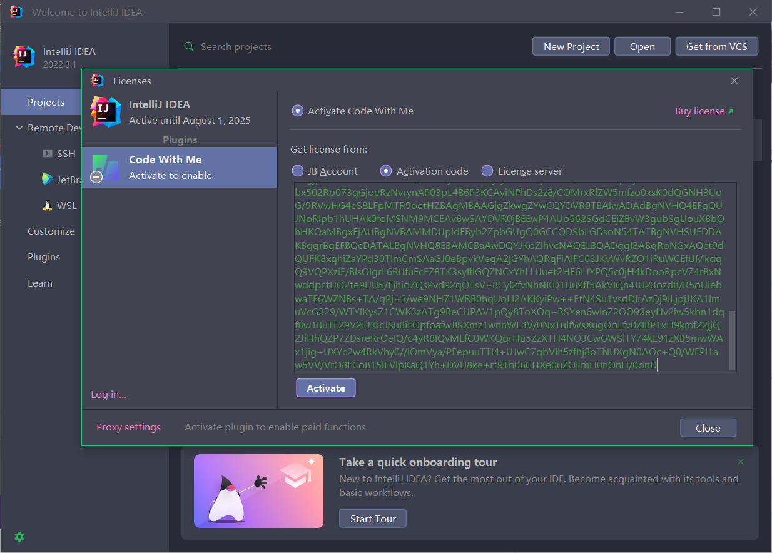Click 'Activate plugin to enable paid functions' text

pyautogui.click(x=275, y=427)
